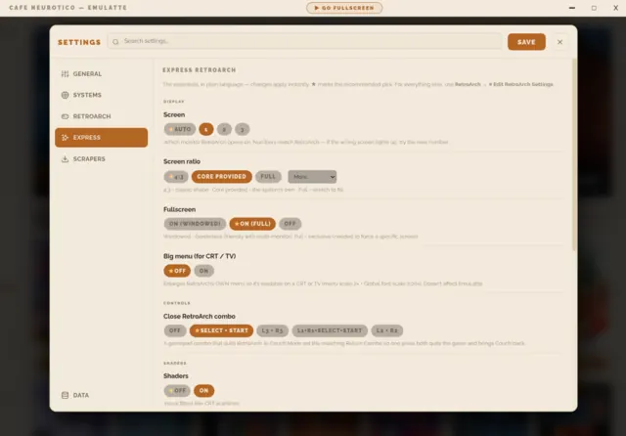Image resolution: width=626 pixels, height=436 pixels.
Task: Click the RetroArch gamepad icon in sidebar
Action: click(x=66, y=116)
